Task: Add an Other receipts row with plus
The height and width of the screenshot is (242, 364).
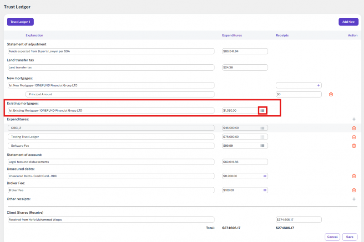Action: click(x=354, y=199)
